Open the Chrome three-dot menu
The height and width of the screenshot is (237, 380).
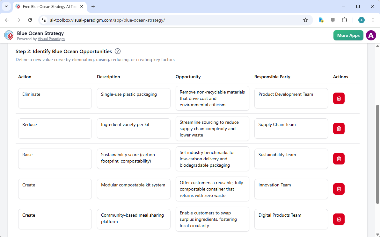(x=373, y=20)
